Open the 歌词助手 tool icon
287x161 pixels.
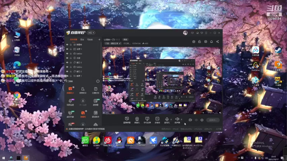(x=95, y=114)
